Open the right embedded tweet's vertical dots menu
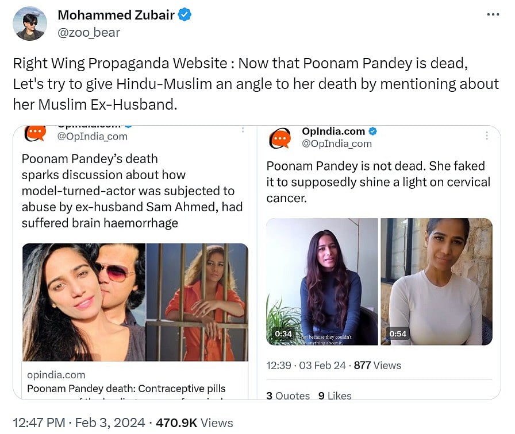This screenshot has width=515, height=434. 487,136
